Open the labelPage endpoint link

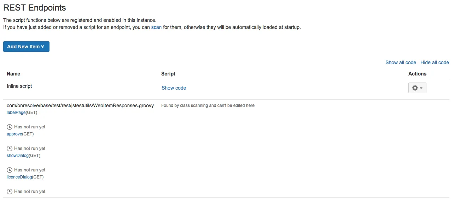(16, 113)
